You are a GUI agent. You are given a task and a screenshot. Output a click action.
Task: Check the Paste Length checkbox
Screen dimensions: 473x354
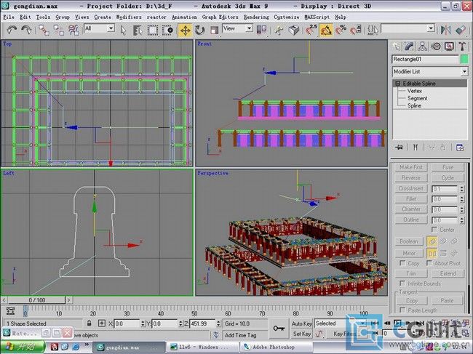pos(402,310)
